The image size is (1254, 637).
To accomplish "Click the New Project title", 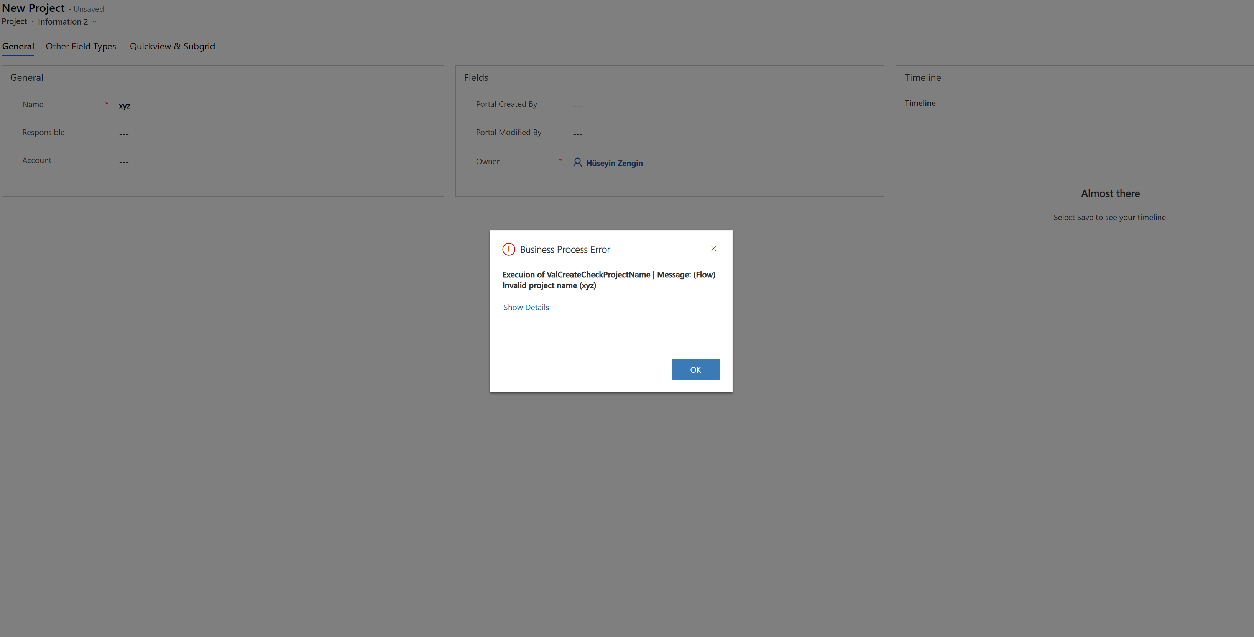I will (x=33, y=8).
